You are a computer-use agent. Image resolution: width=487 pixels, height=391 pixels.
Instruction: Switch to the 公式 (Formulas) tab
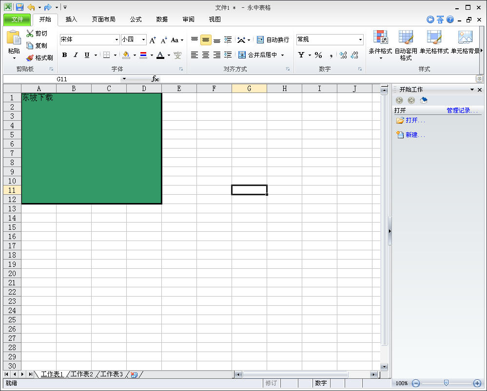point(136,19)
